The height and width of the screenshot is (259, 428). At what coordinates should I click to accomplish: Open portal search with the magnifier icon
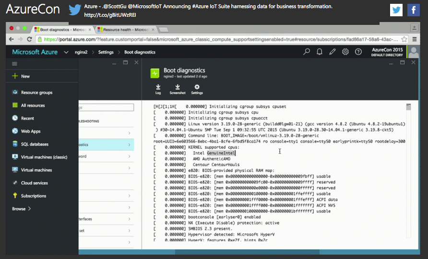pyautogui.click(x=306, y=52)
